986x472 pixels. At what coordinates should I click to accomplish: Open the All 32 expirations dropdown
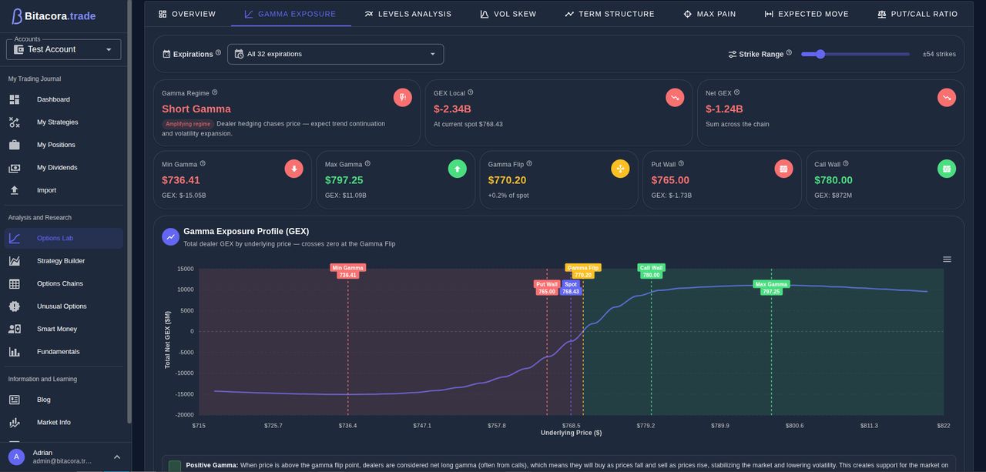click(335, 54)
